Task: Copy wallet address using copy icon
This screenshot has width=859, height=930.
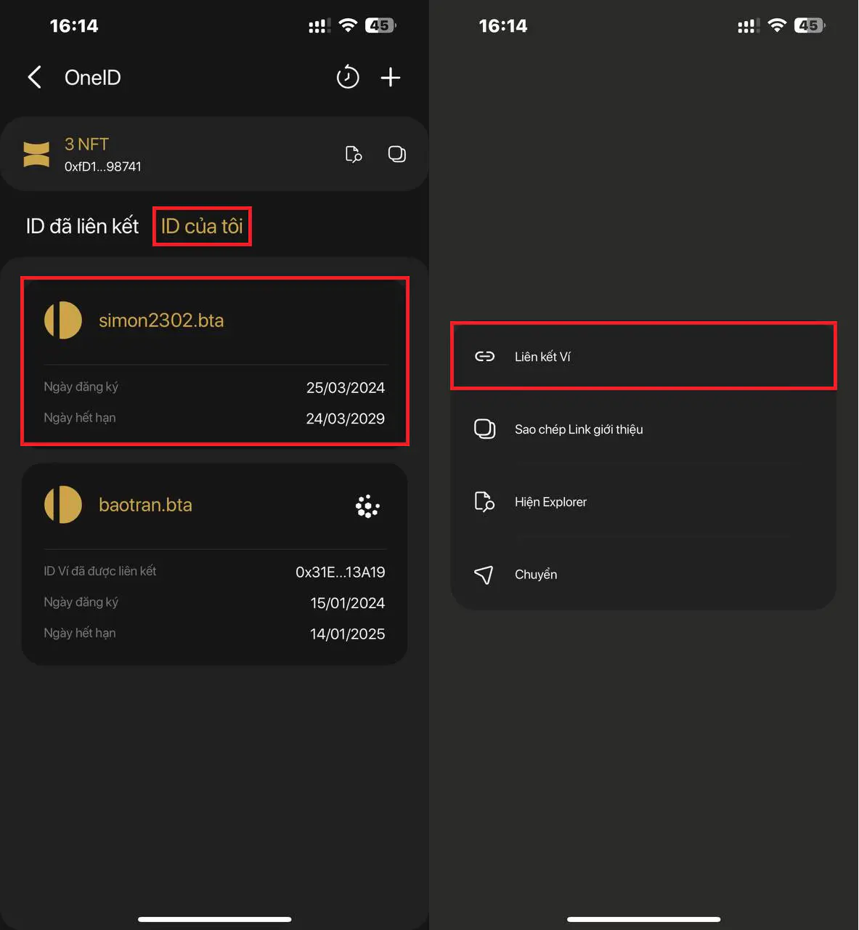Action: coord(396,154)
